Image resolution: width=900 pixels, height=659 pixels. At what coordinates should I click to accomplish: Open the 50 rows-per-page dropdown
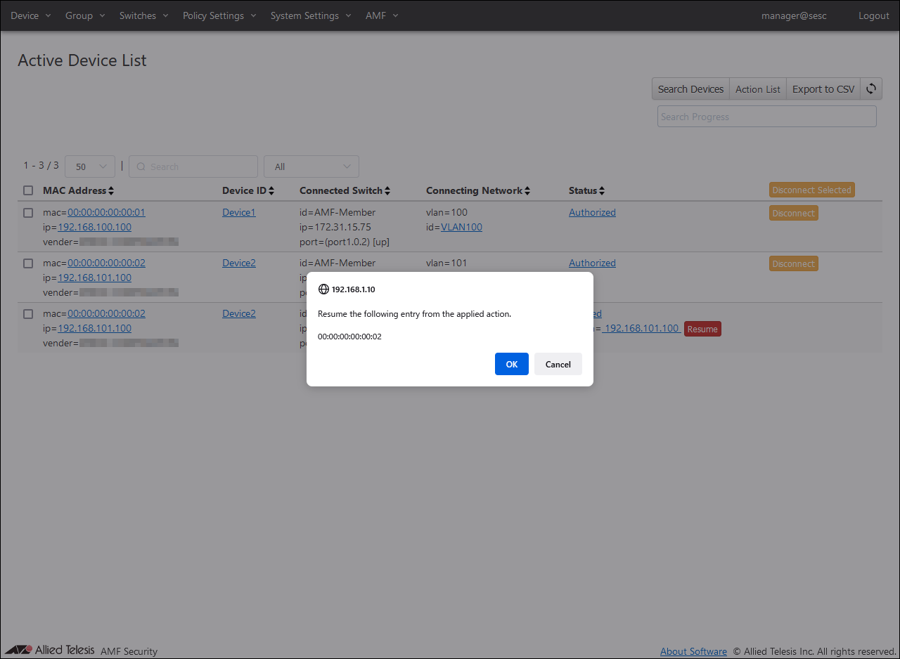[x=90, y=167]
